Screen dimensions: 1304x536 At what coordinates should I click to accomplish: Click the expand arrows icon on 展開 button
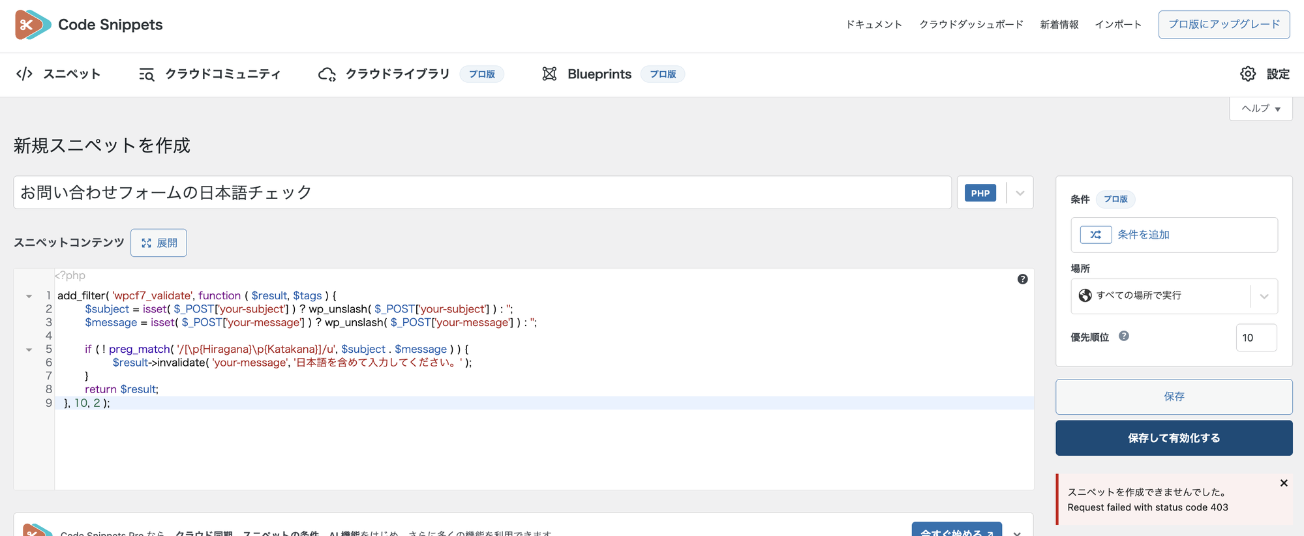(147, 243)
